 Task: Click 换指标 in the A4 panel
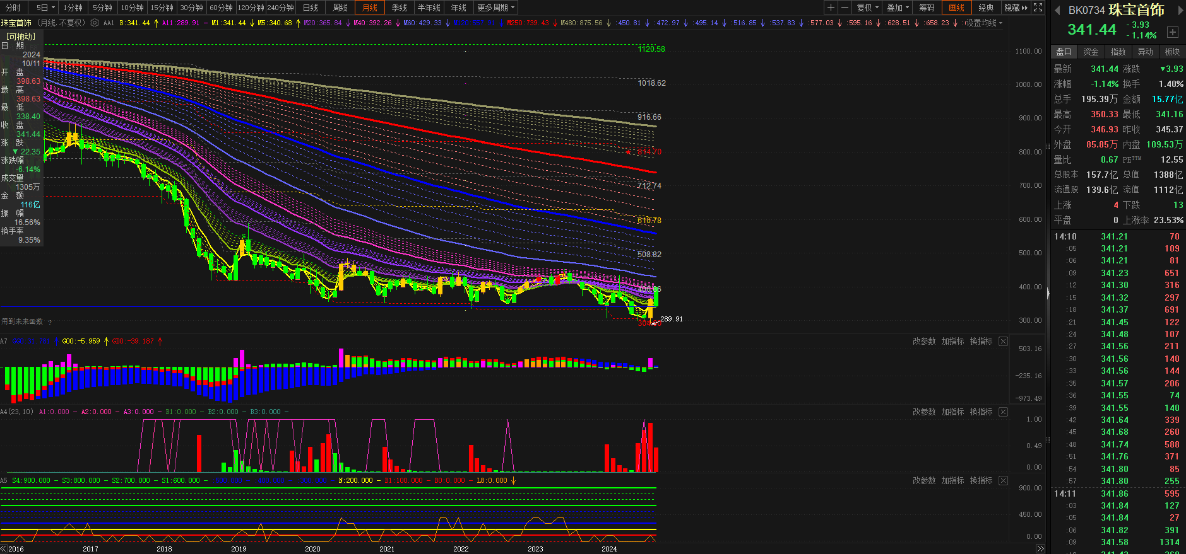click(x=981, y=412)
